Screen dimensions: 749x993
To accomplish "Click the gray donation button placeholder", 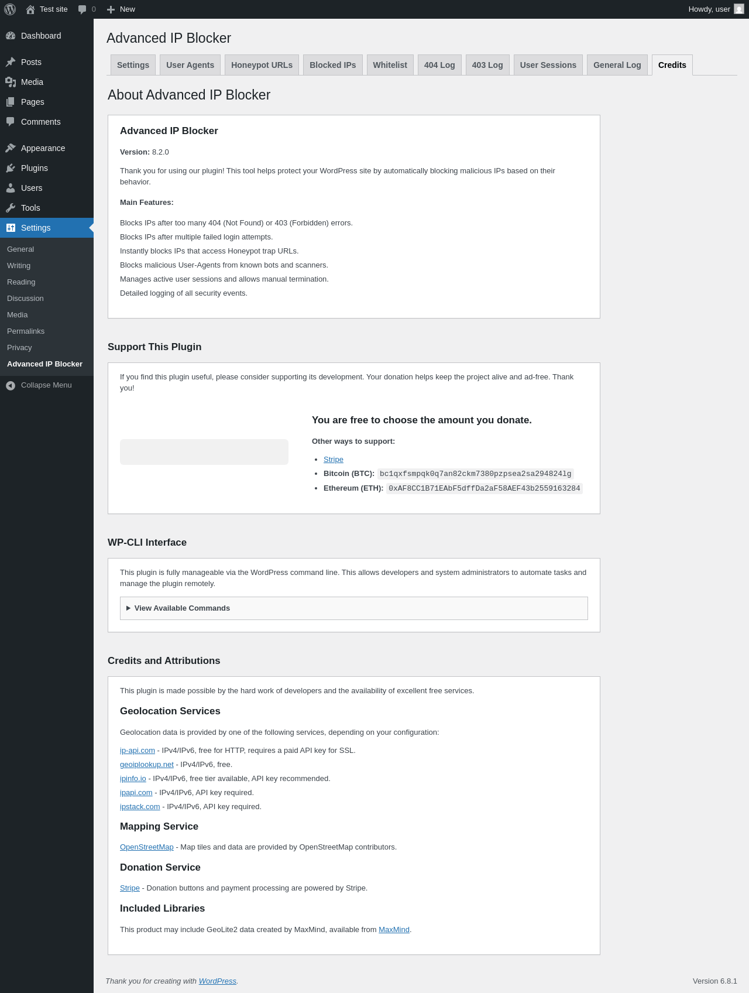I will click(204, 452).
